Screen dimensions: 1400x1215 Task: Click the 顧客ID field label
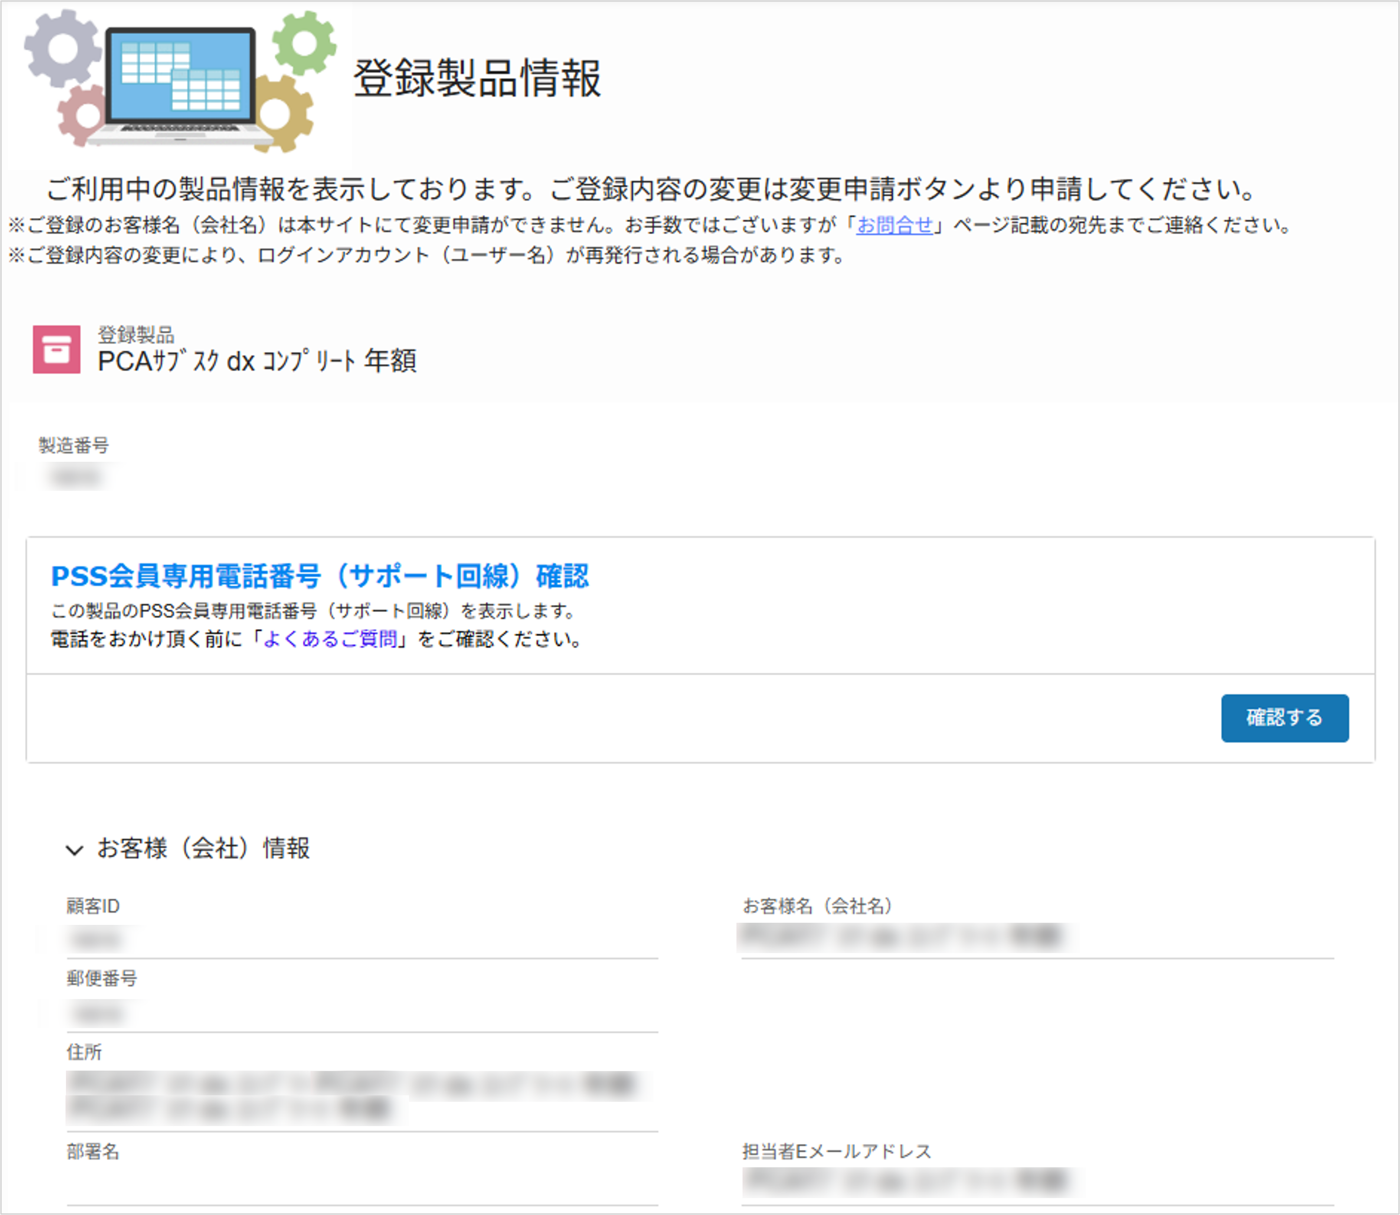[x=93, y=907]
